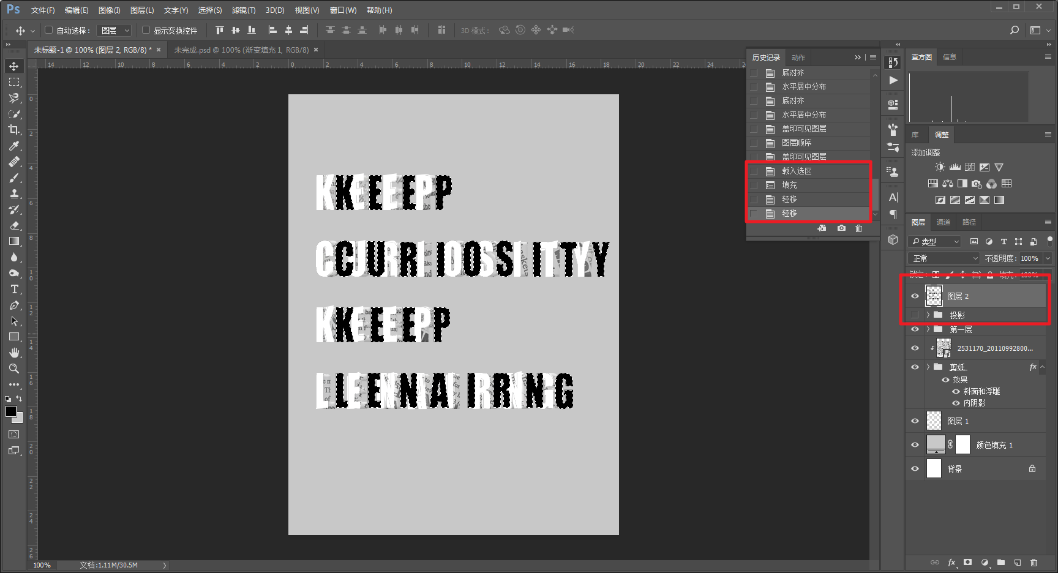Add layer mask at Layers panel bottom
Image resolution: width=1058 pixels, height=573 pixels.
click(968, 562)
